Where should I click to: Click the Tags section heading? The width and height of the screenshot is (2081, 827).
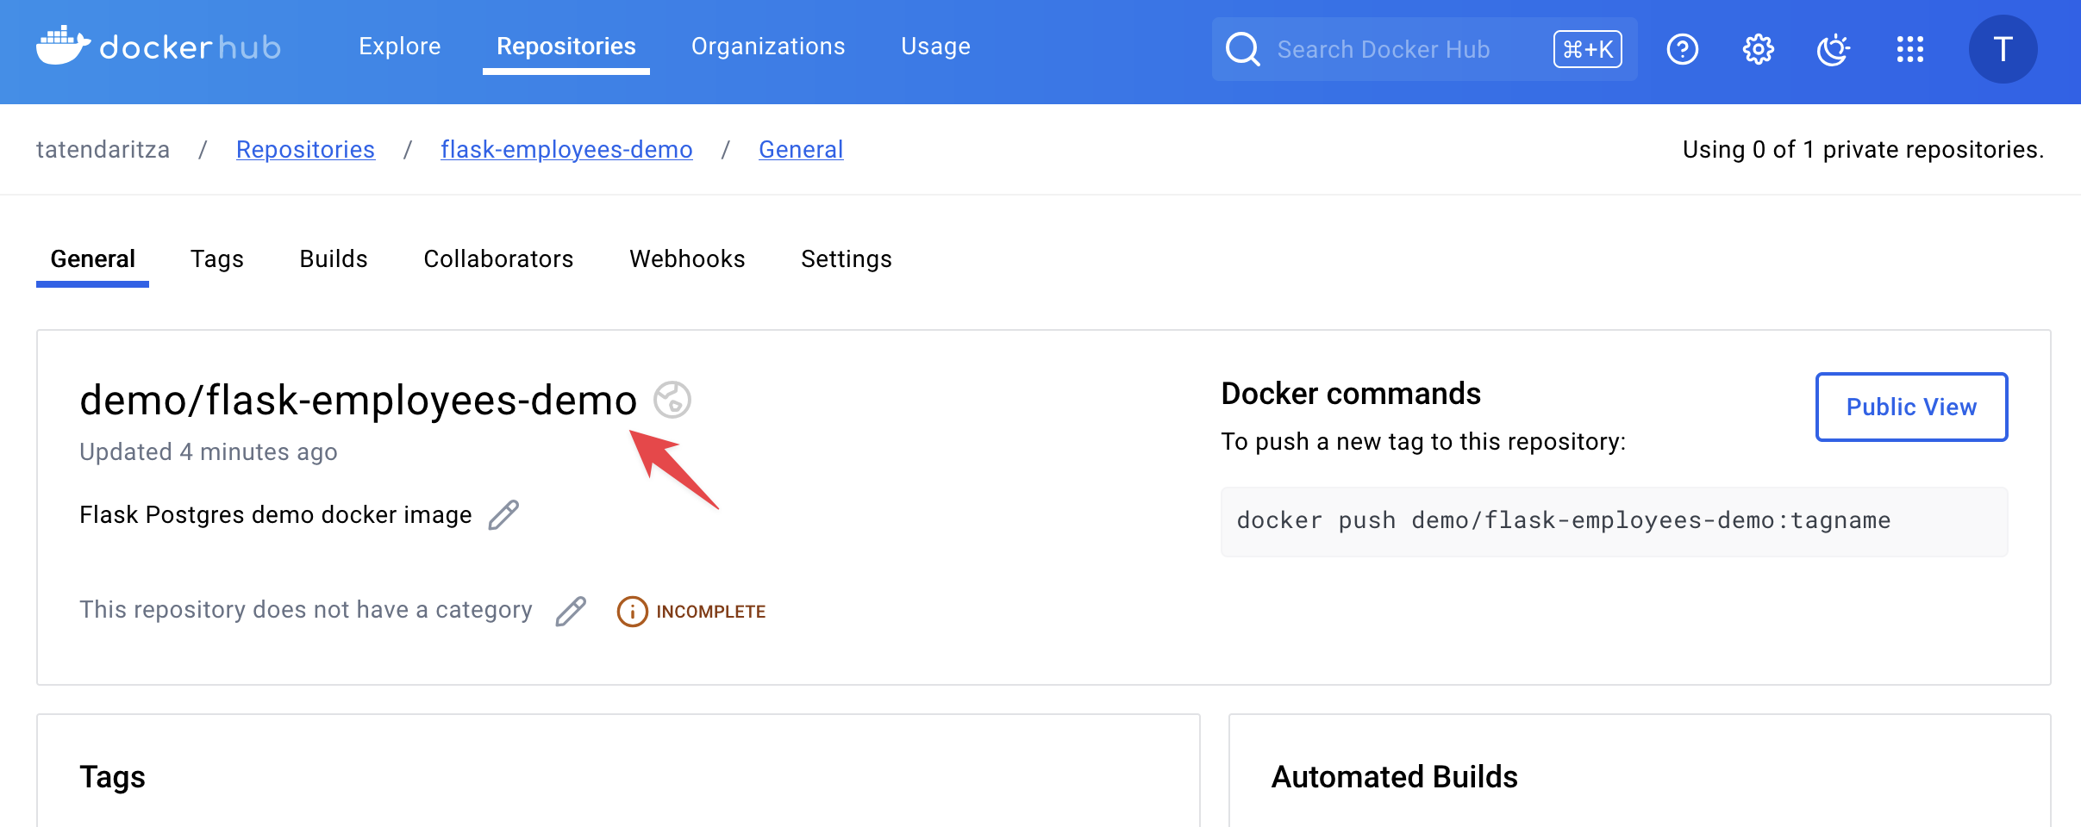click(x=112, y=777)
